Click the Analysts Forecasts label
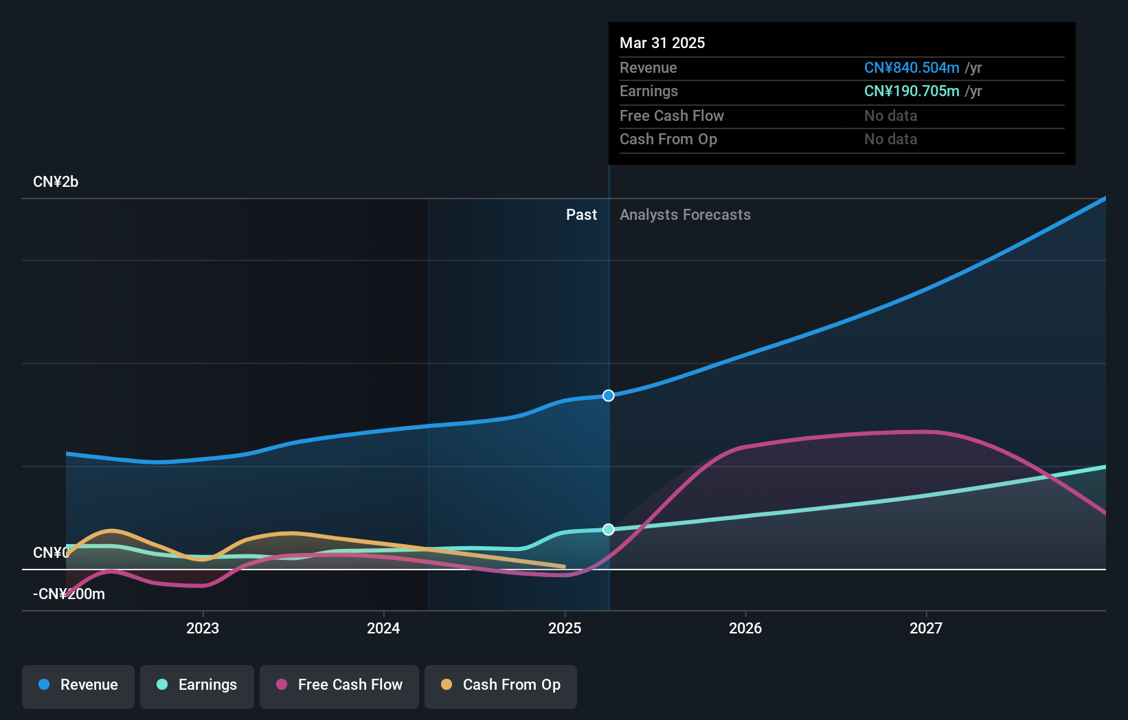Viewport: 1128px width, 720px height. (685, 215)
